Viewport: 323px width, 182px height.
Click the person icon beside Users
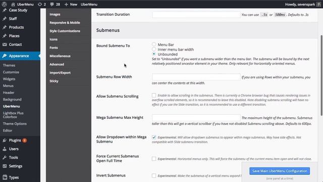[x=5, y=149]
